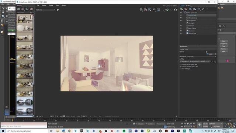Click the Tube button in 3ds Max panel
Image resolution: width=236 pixels, height=133 pixels.
click(x=224, y=46)
